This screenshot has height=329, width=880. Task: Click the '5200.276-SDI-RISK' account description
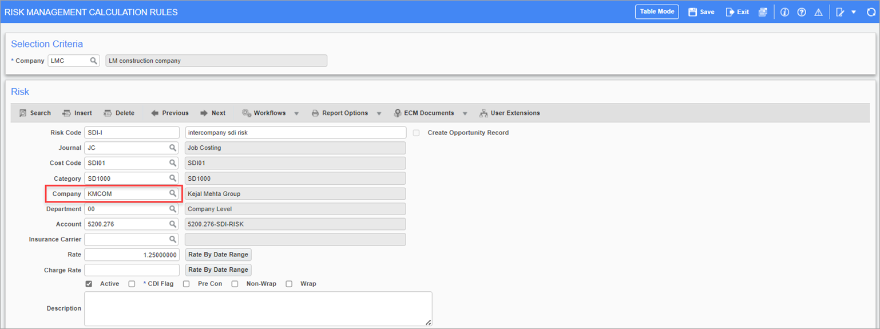tap(295, 224)
